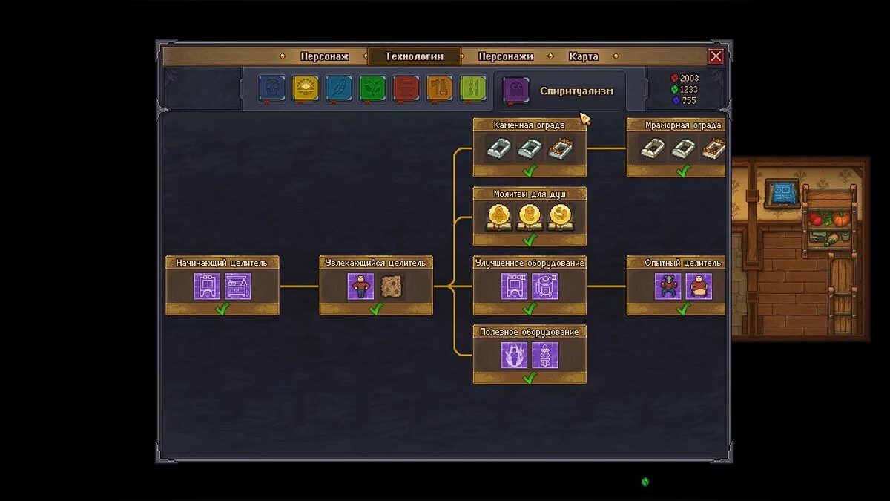The image size is (890, 501).
Task: Click the totem pillar blueprint in Полезное оборудование
Action: (x=545, y=355)
